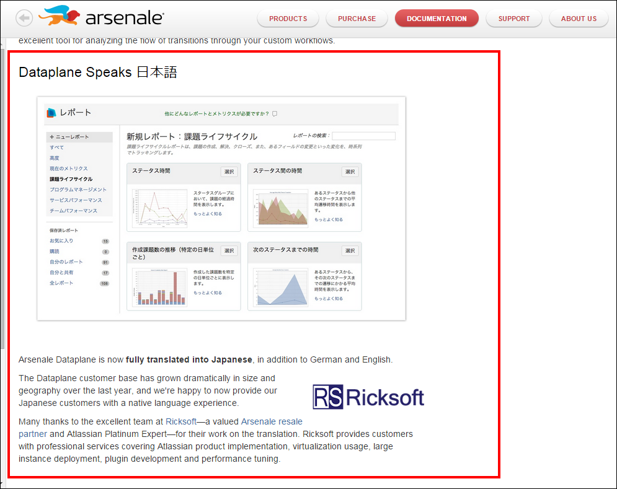Click もっとよく知る in the ステータス時間 card

point(208,214)
